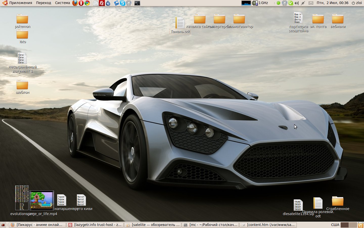Open the green checkmark Skype status tray icon
Viewport: 364px width, 228px height.
(291, 3)
